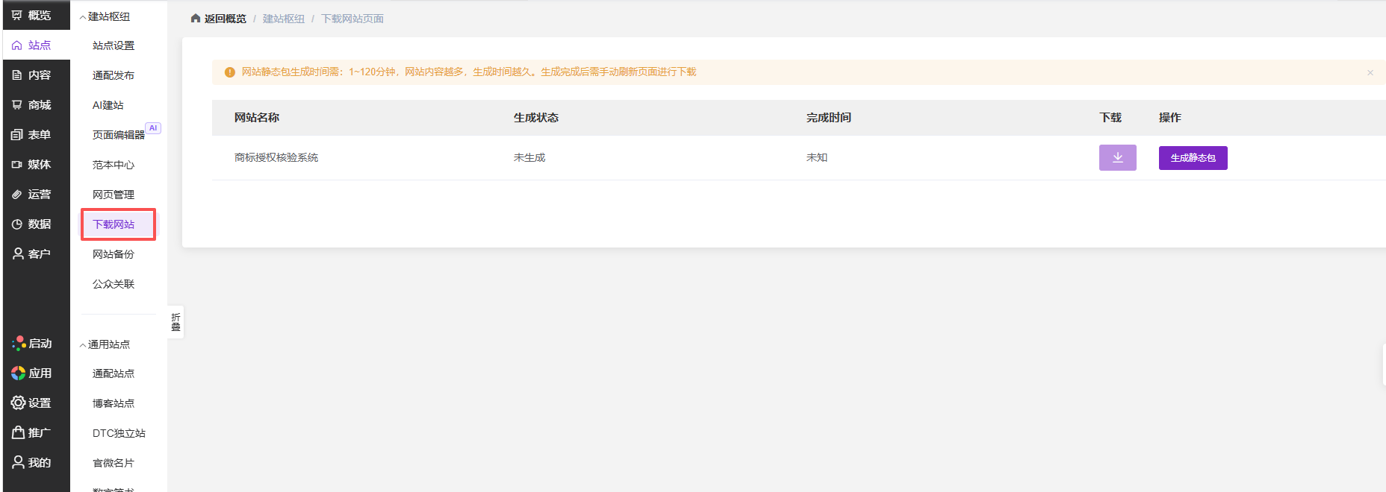This screenshot has width=1386, height=492.
Task: Collapse the 通用站点 menu group
Action: [105, 344]
